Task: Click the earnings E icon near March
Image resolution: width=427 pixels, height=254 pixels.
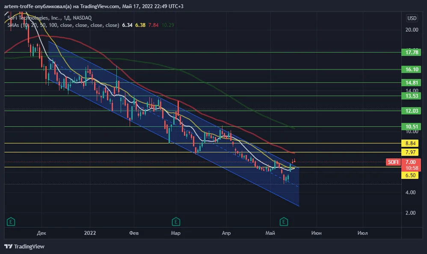Action: (176, 222)
